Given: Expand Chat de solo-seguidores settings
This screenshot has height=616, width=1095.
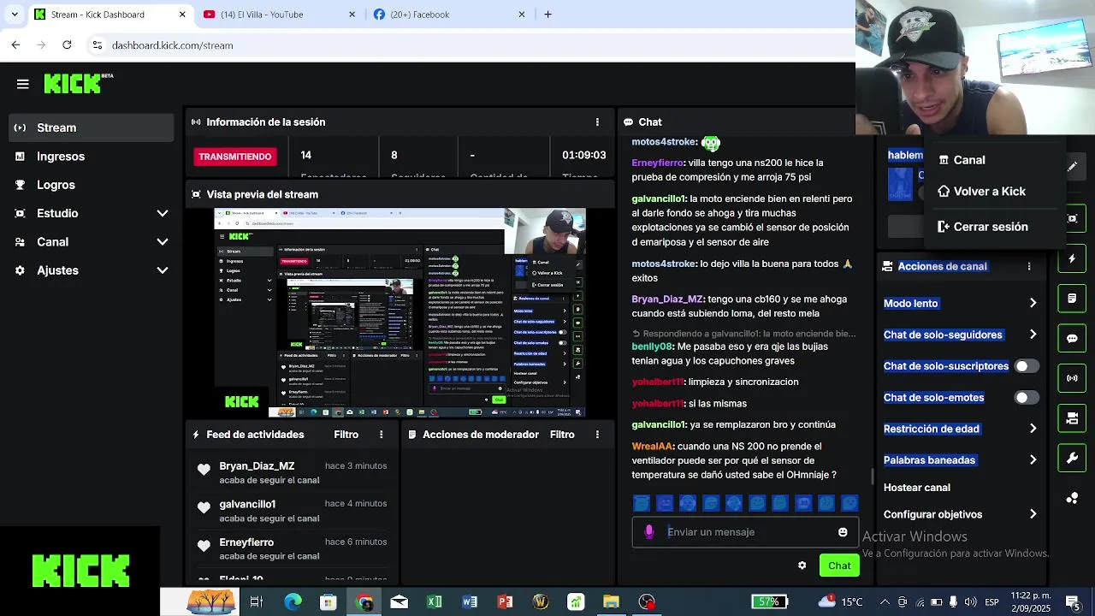Looking at the screenshot, I should 1033,335.
